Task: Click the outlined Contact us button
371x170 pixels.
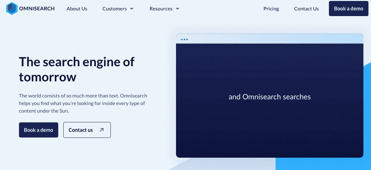Action: tap(81, 130)
